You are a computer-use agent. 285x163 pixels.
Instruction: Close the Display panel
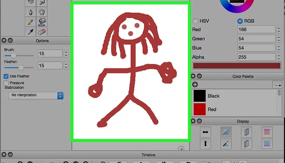193,121
